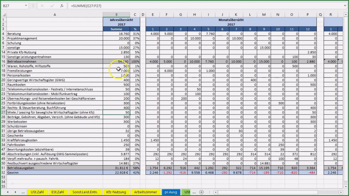Select the row 52 header for Gewinn
This screenshot has width=349, height=196.
pyautogui.click(x=3, y=172)
